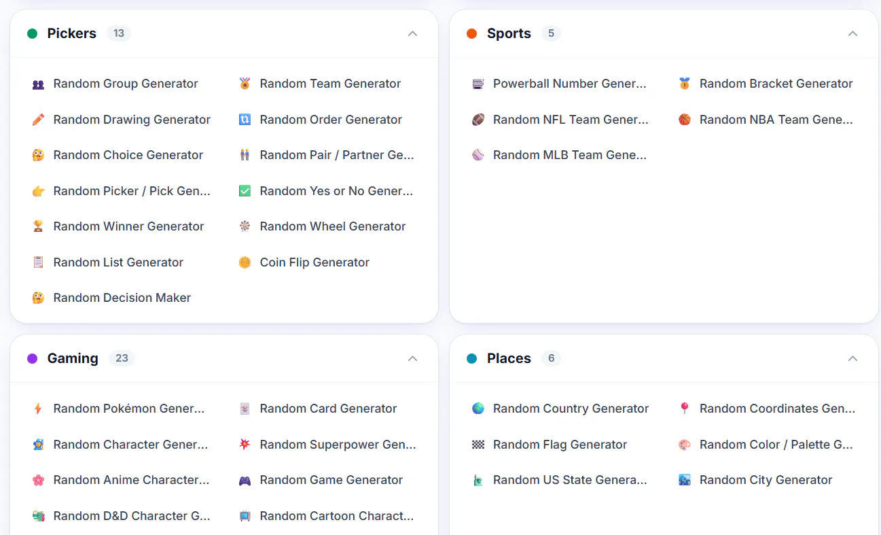
Task: Collapse the Gaming category with its chevron
Action: 412,358
